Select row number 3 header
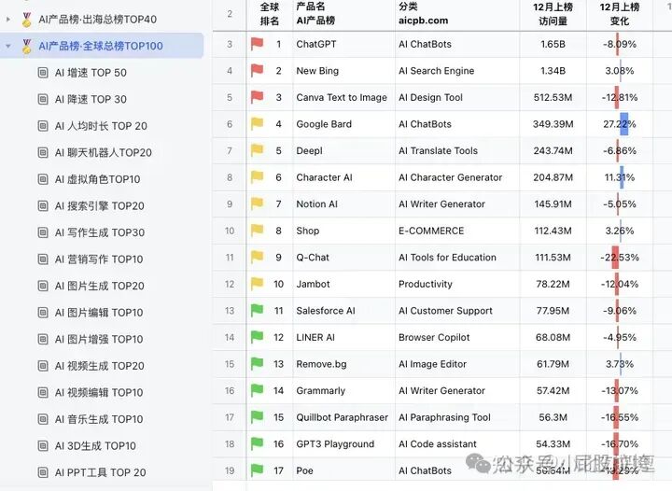 tap(230, 44)
